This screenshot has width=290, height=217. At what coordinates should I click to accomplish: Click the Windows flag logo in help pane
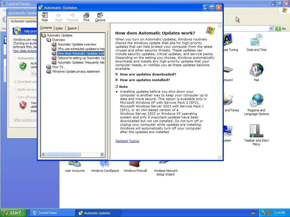[210, 31]
